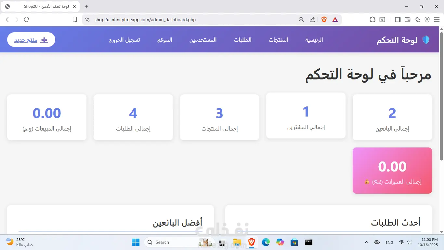Viewport: 444px width, 250px height.
Task: Click the pink إجمالي العمولات (2%) card
Action: [x=392, y=171]
